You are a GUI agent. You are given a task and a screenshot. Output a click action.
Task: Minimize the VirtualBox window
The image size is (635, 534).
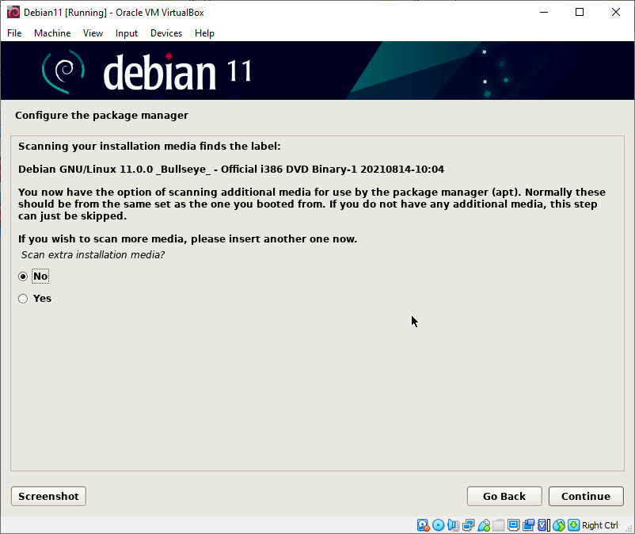point(544,12)
